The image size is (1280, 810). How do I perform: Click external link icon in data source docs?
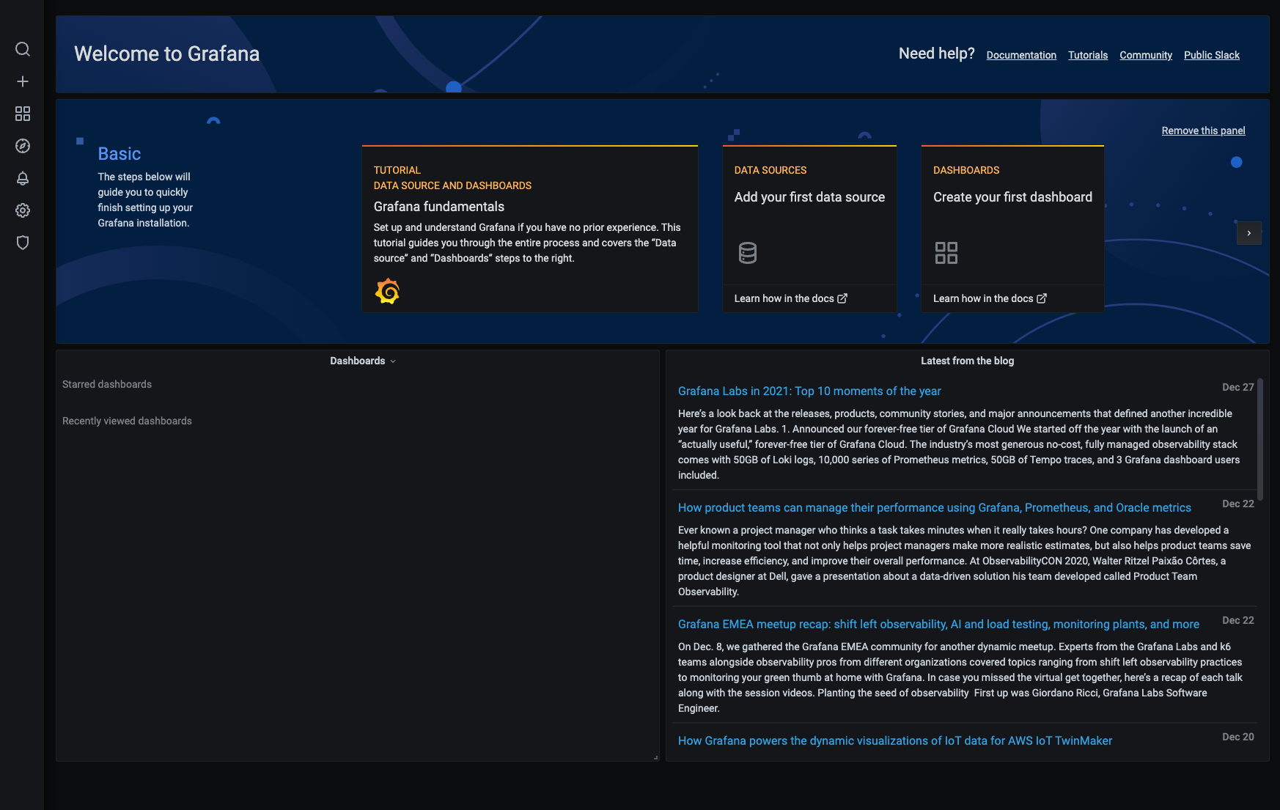click(x=842, y=298)
